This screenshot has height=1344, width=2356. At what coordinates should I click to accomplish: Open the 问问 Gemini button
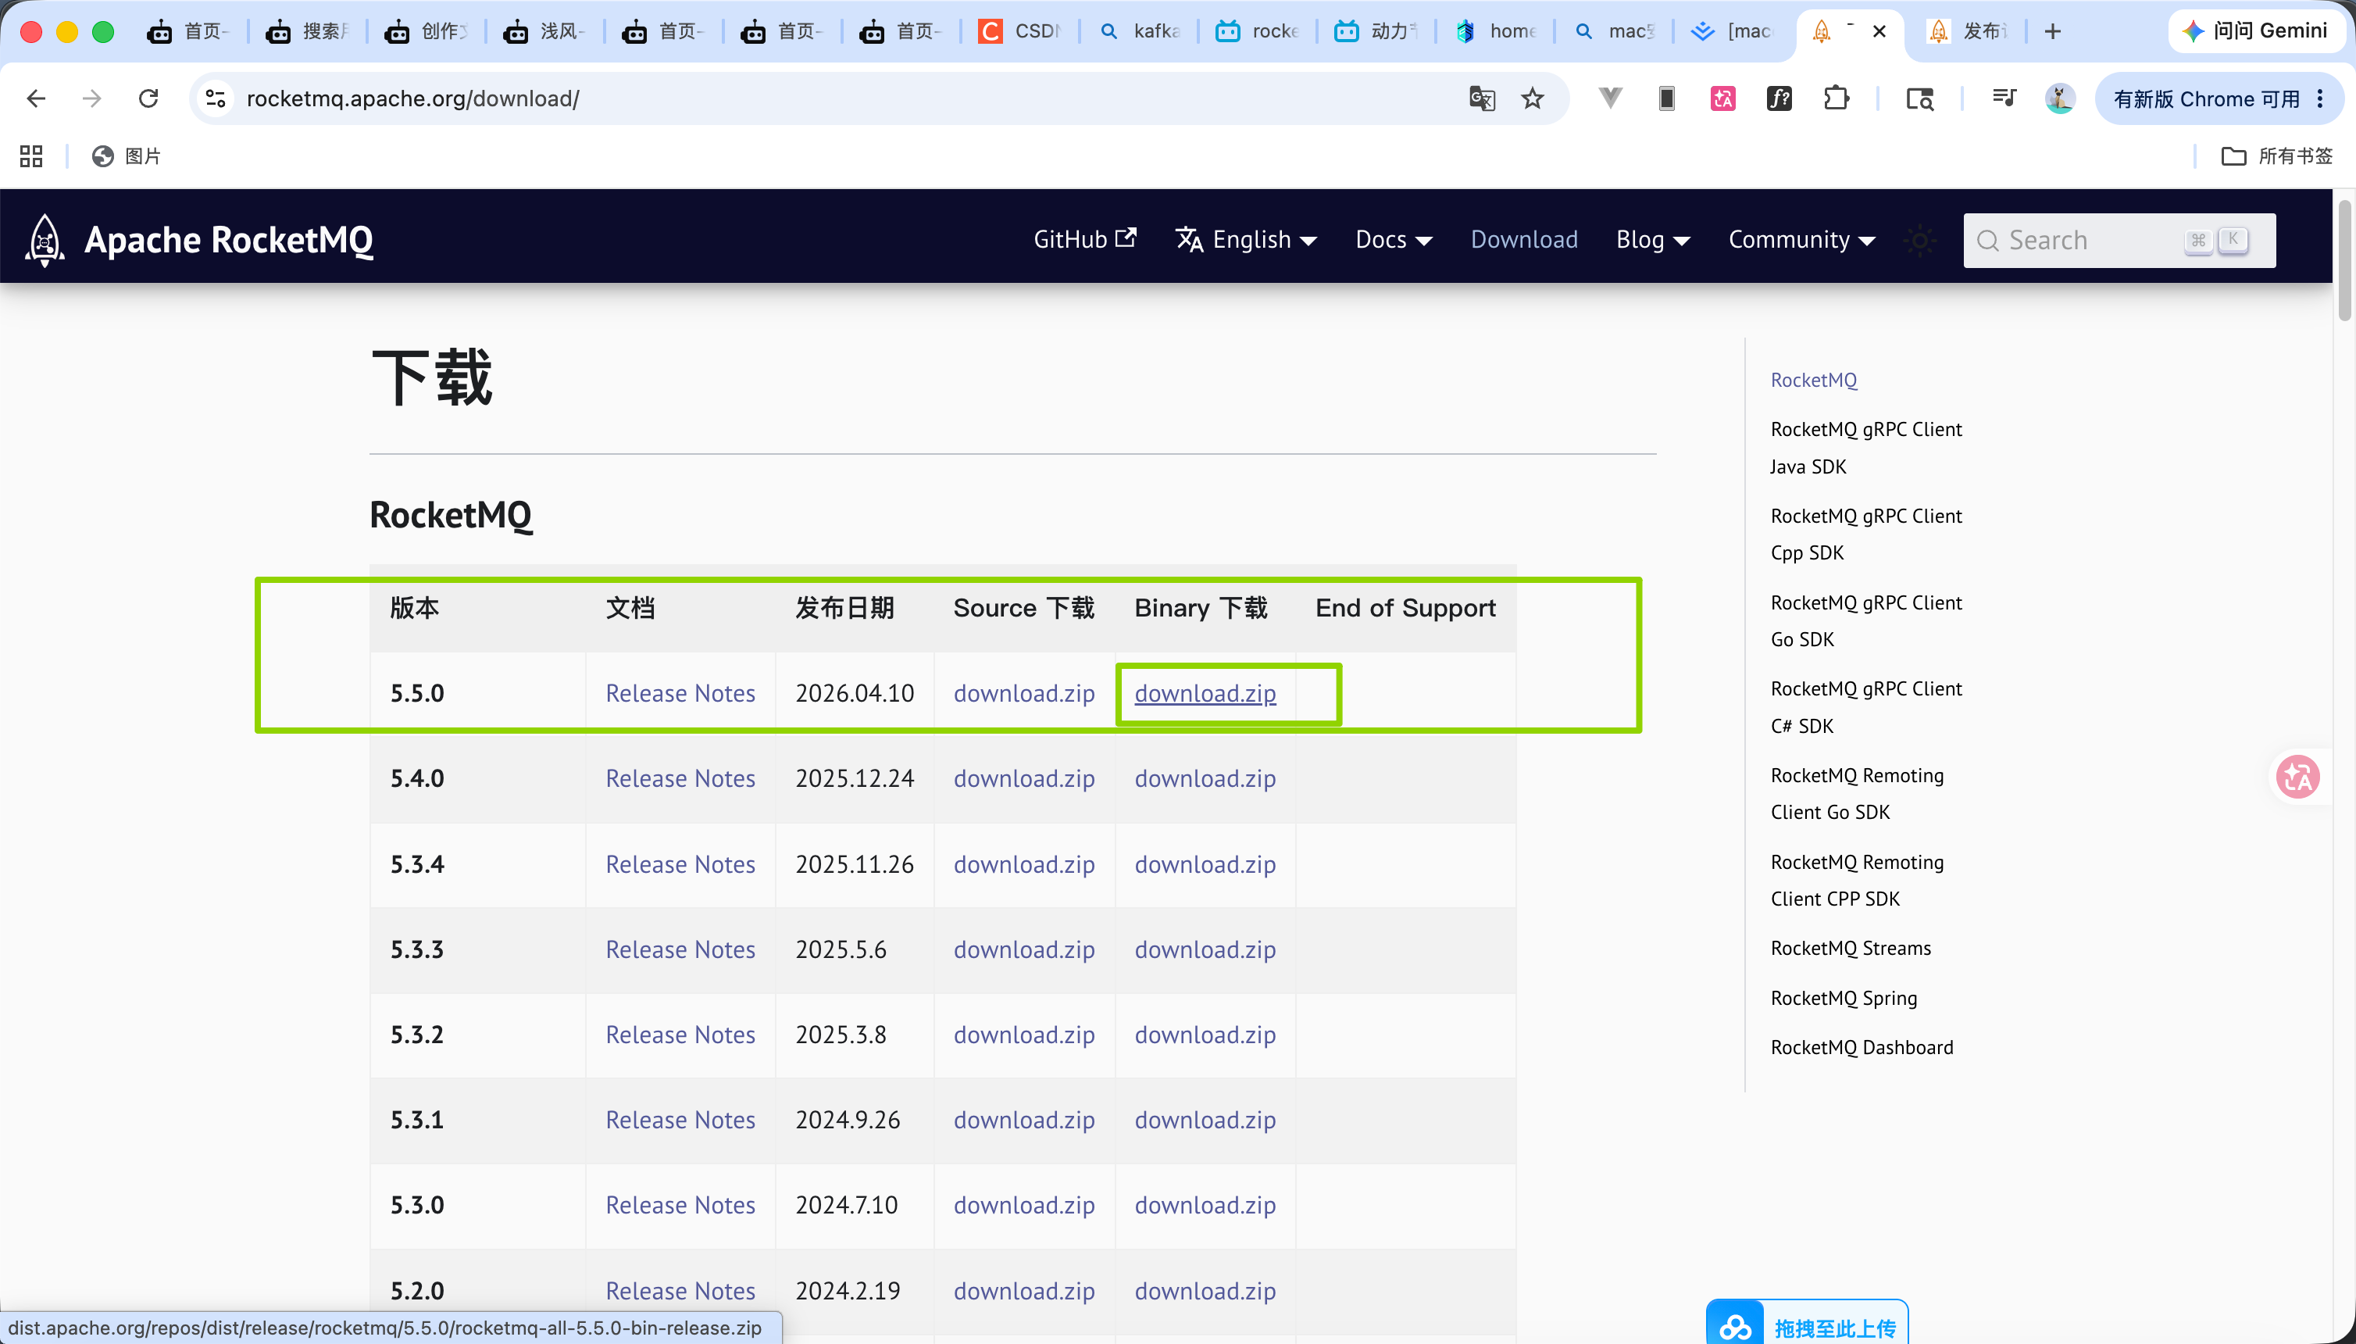coord(2254,31)
